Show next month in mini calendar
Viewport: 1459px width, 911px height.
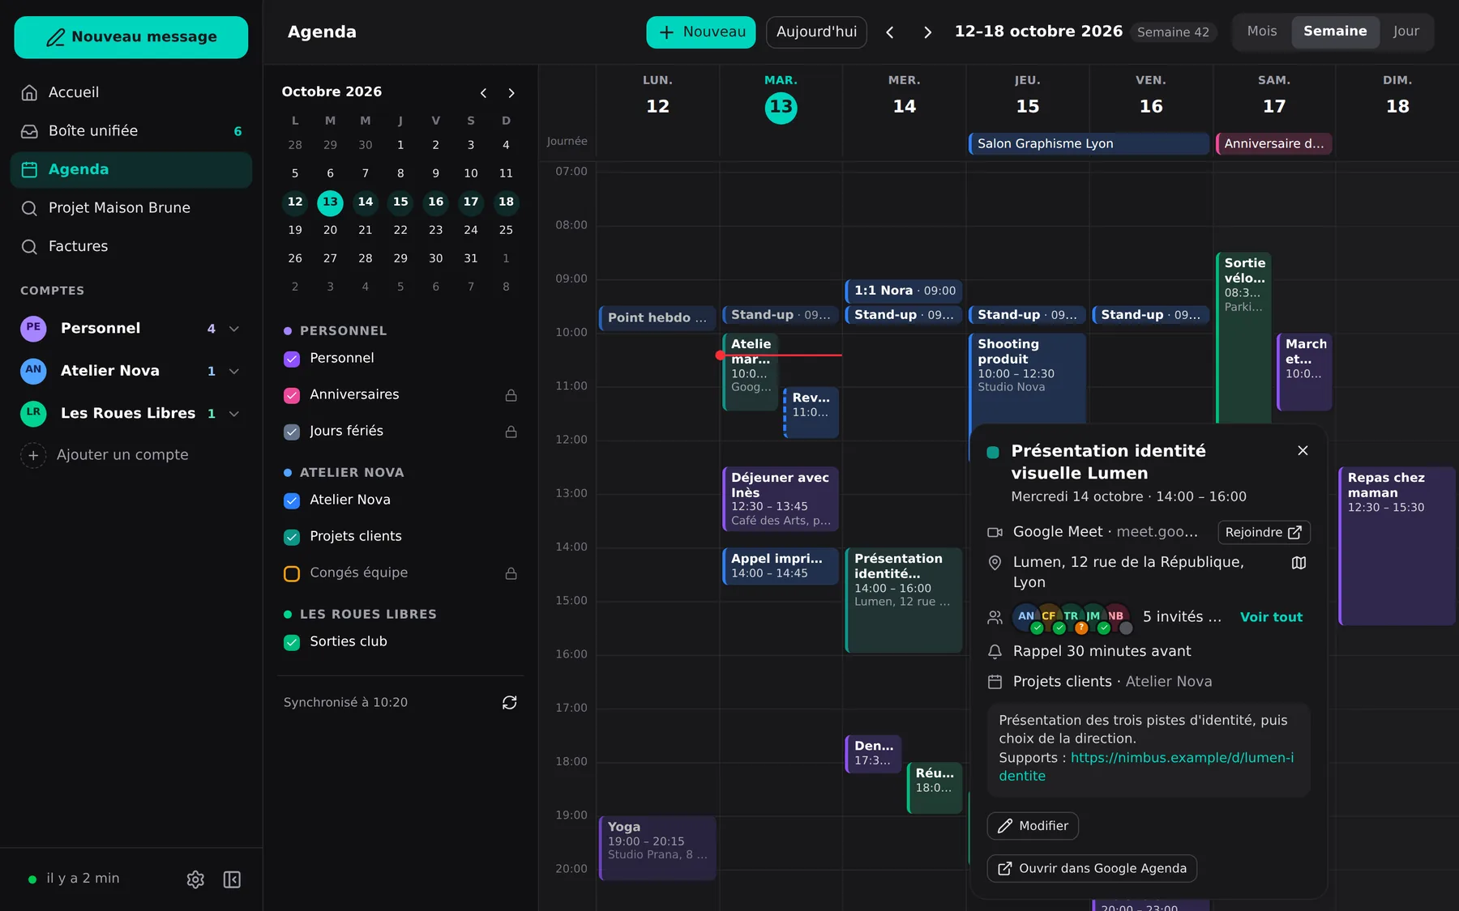511,93
